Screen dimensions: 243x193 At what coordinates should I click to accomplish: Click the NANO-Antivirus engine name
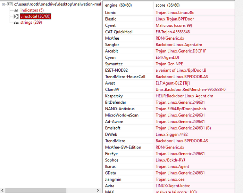[x=120, y=109]
